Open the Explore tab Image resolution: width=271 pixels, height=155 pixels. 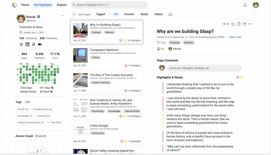(62, 5)
